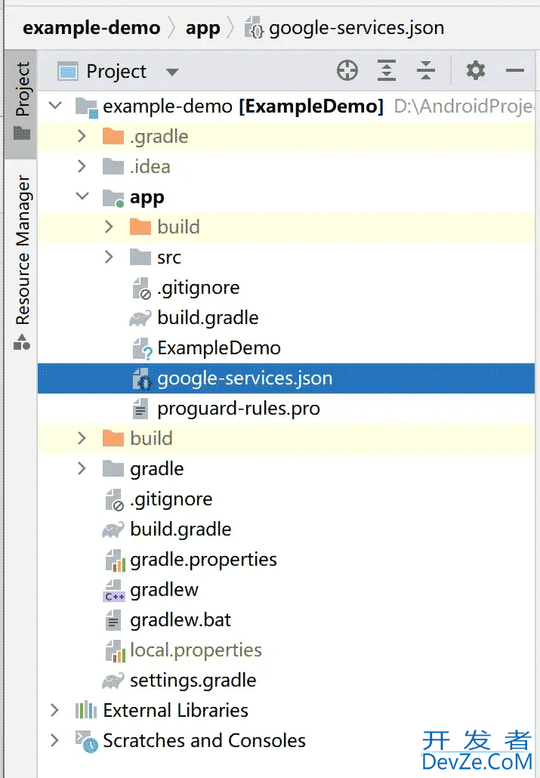Click the Resource Manager tab shapes icon
The height and width of the screenshot is (778, 540).
21,341
